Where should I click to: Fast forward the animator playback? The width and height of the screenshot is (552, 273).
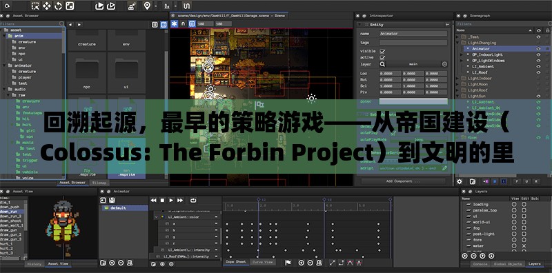(x=180, y=200)
